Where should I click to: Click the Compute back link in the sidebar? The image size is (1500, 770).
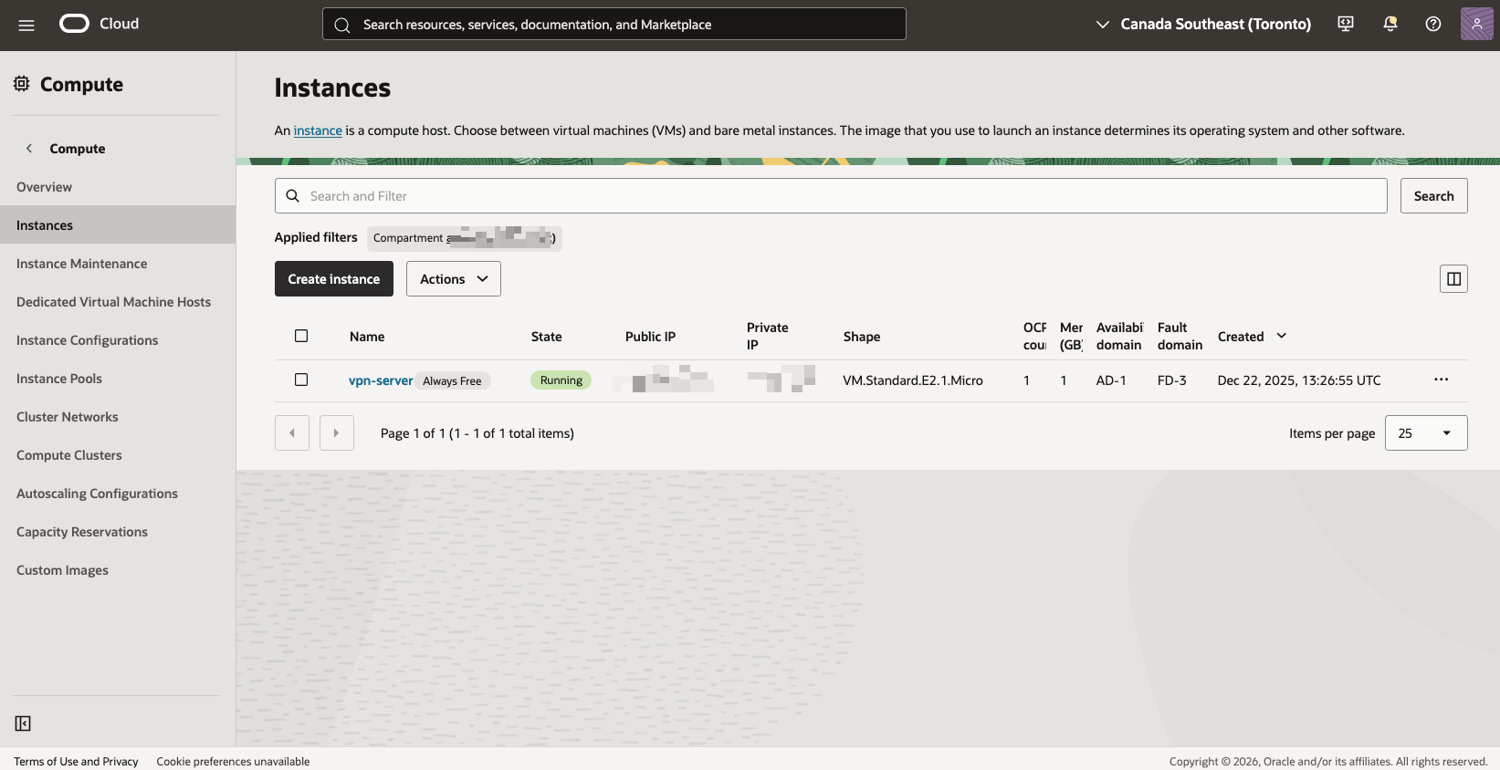click(x=78, y=149)
